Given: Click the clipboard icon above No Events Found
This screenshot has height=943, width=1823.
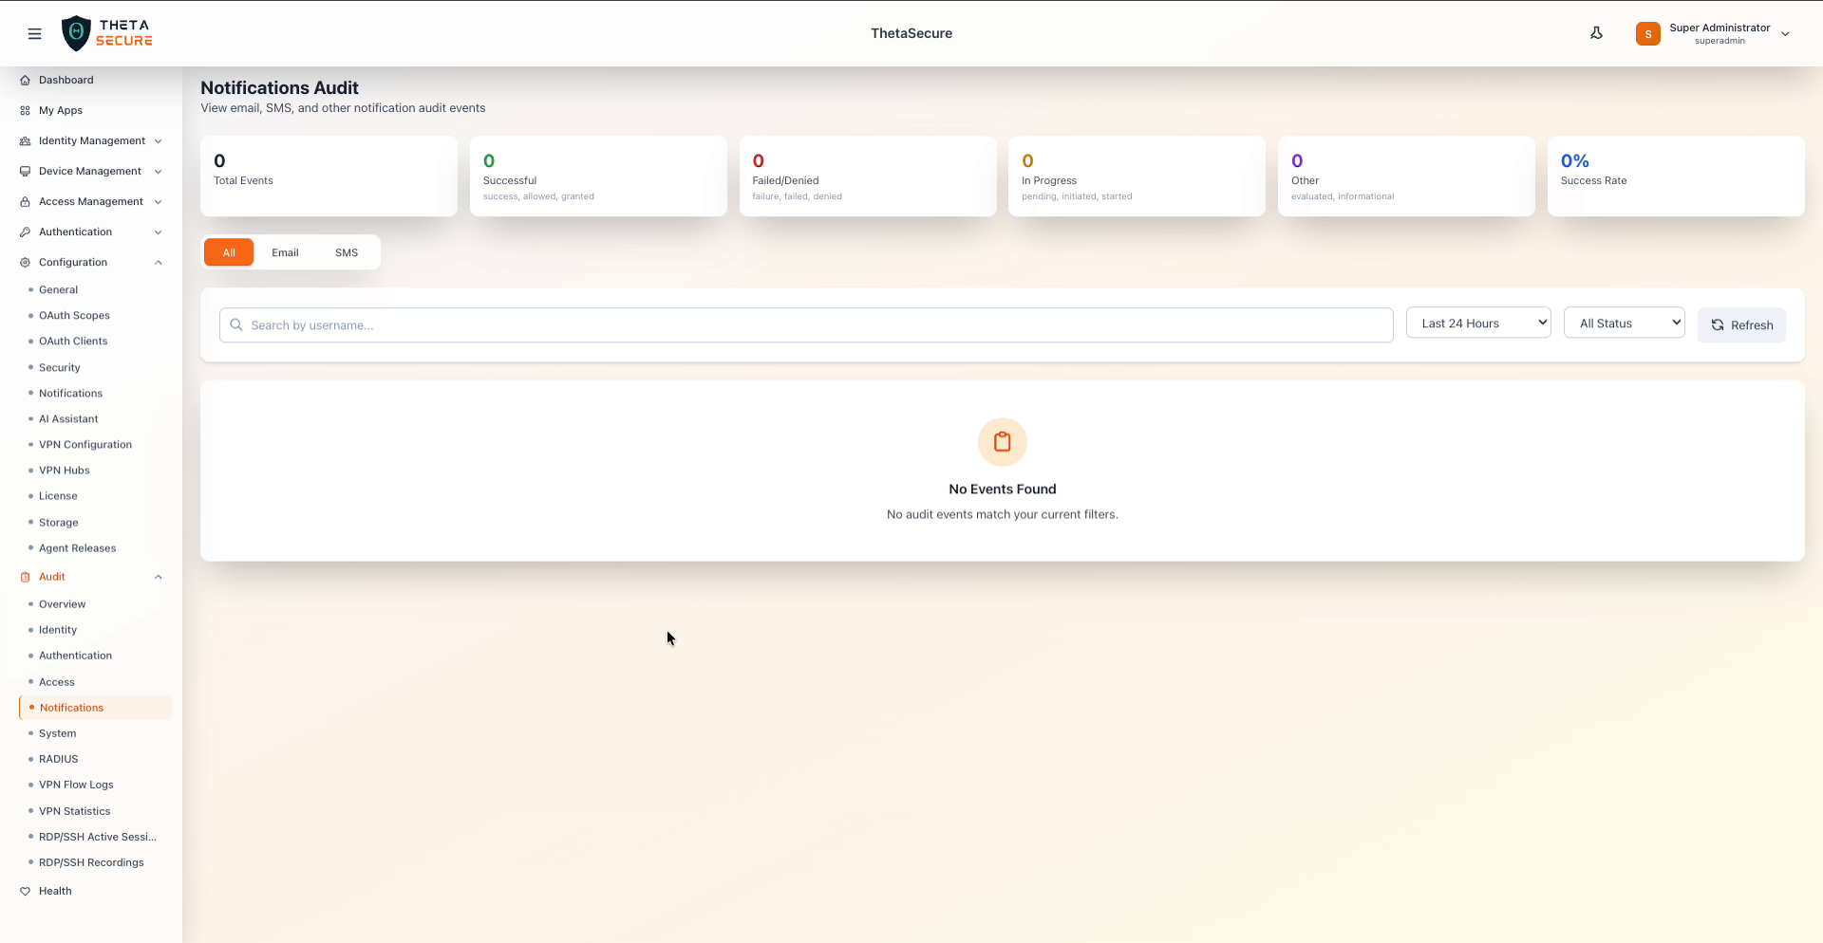Looking at the screenshot, I should (x=1002, y=441).
